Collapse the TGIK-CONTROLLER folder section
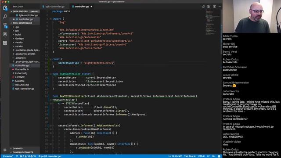The image size is (281, 158). (25, 23)
